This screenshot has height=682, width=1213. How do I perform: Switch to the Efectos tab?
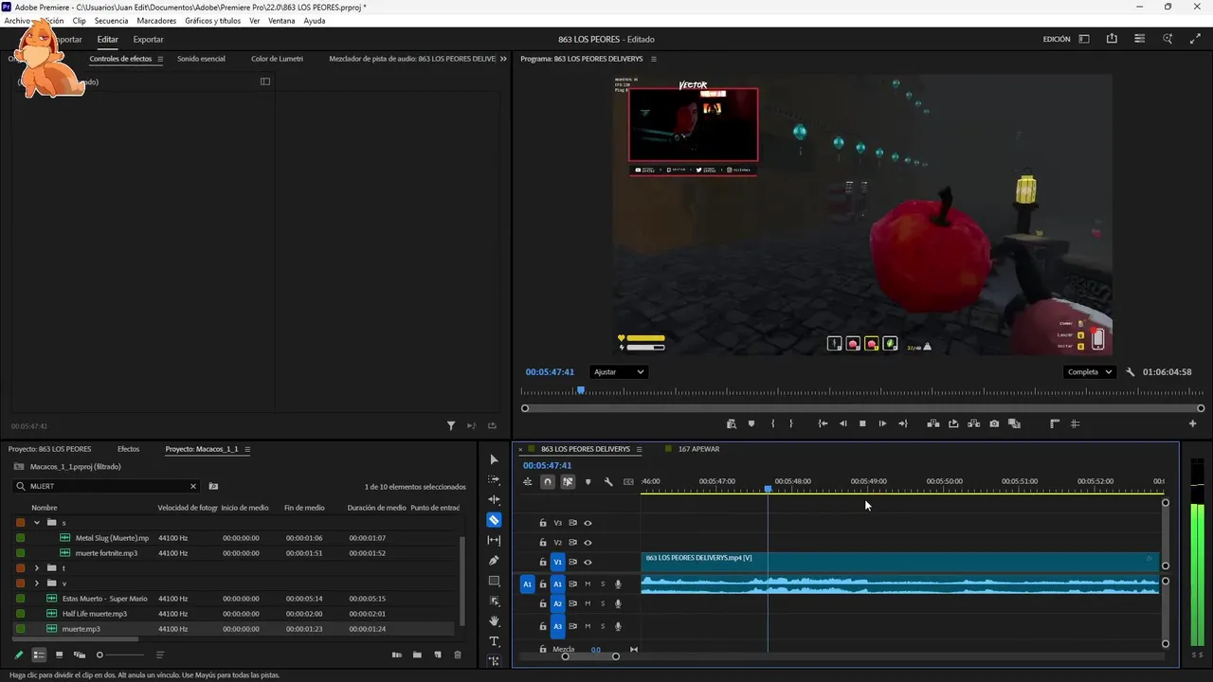(x=128, y=449)
